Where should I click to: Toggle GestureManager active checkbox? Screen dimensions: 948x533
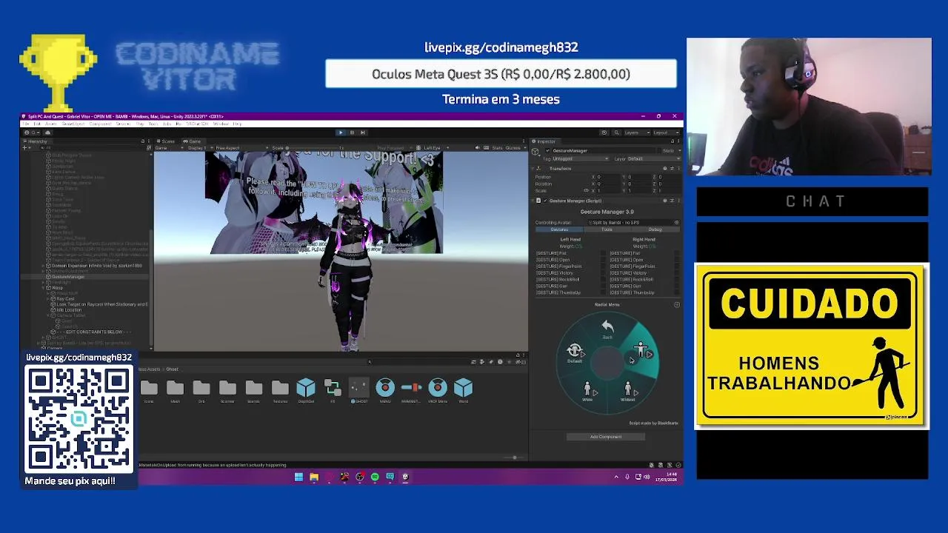click(x=547, y=151)
